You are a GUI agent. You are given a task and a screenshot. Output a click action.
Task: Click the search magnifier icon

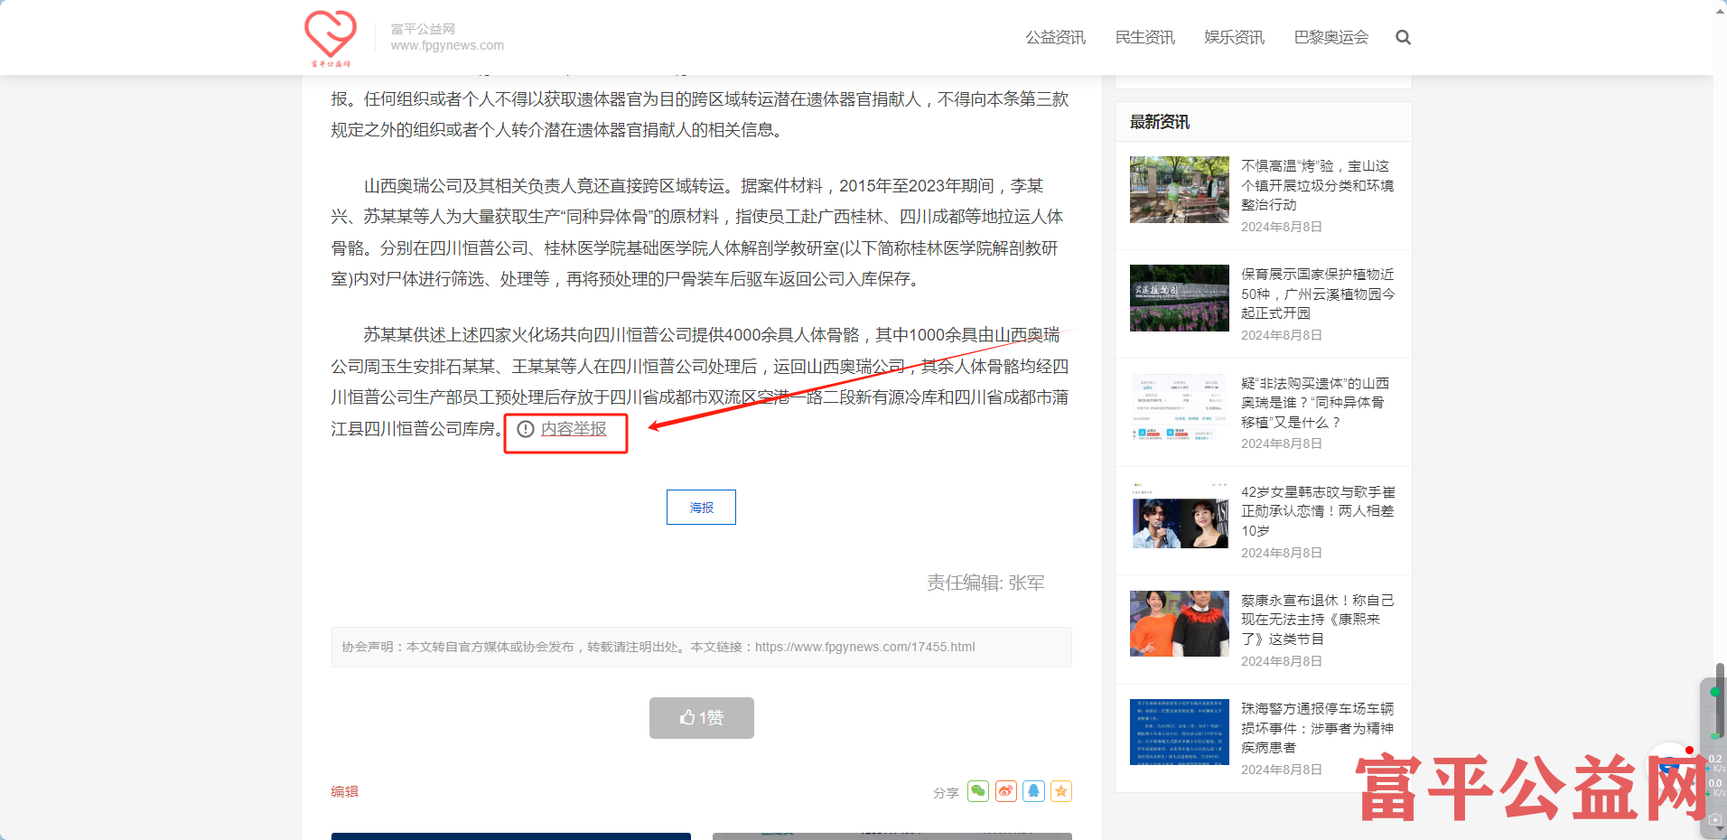[1403, 38]
